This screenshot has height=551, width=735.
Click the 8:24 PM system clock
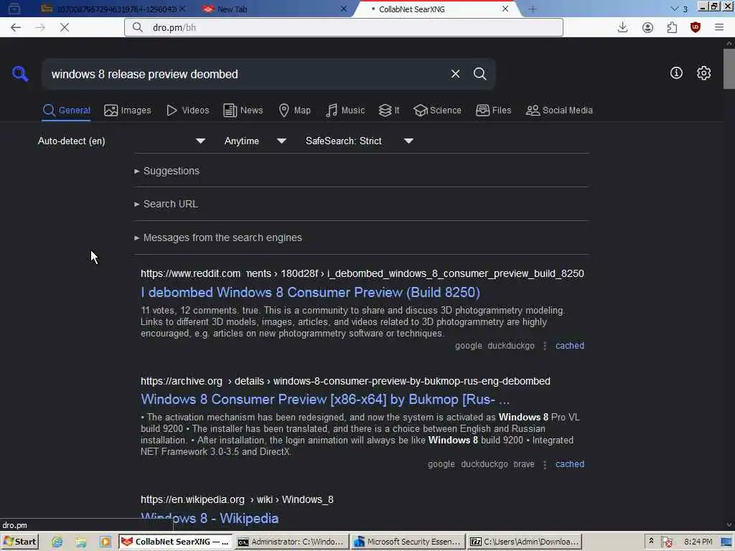pos(698,542)
